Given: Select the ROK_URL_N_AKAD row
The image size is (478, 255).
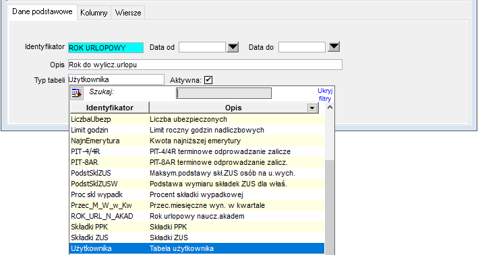Looking at the screenshot, I should click(x=198, y=216).
